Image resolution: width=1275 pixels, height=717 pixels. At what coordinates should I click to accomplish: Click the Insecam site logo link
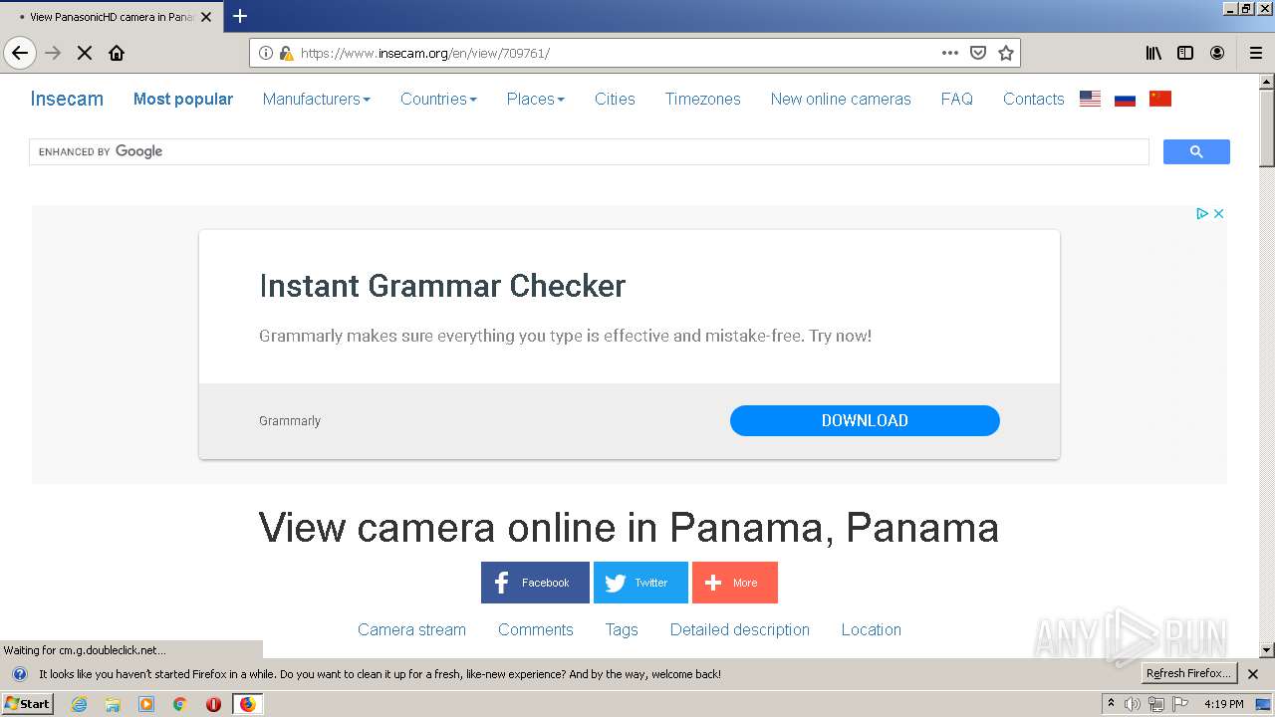67,99
